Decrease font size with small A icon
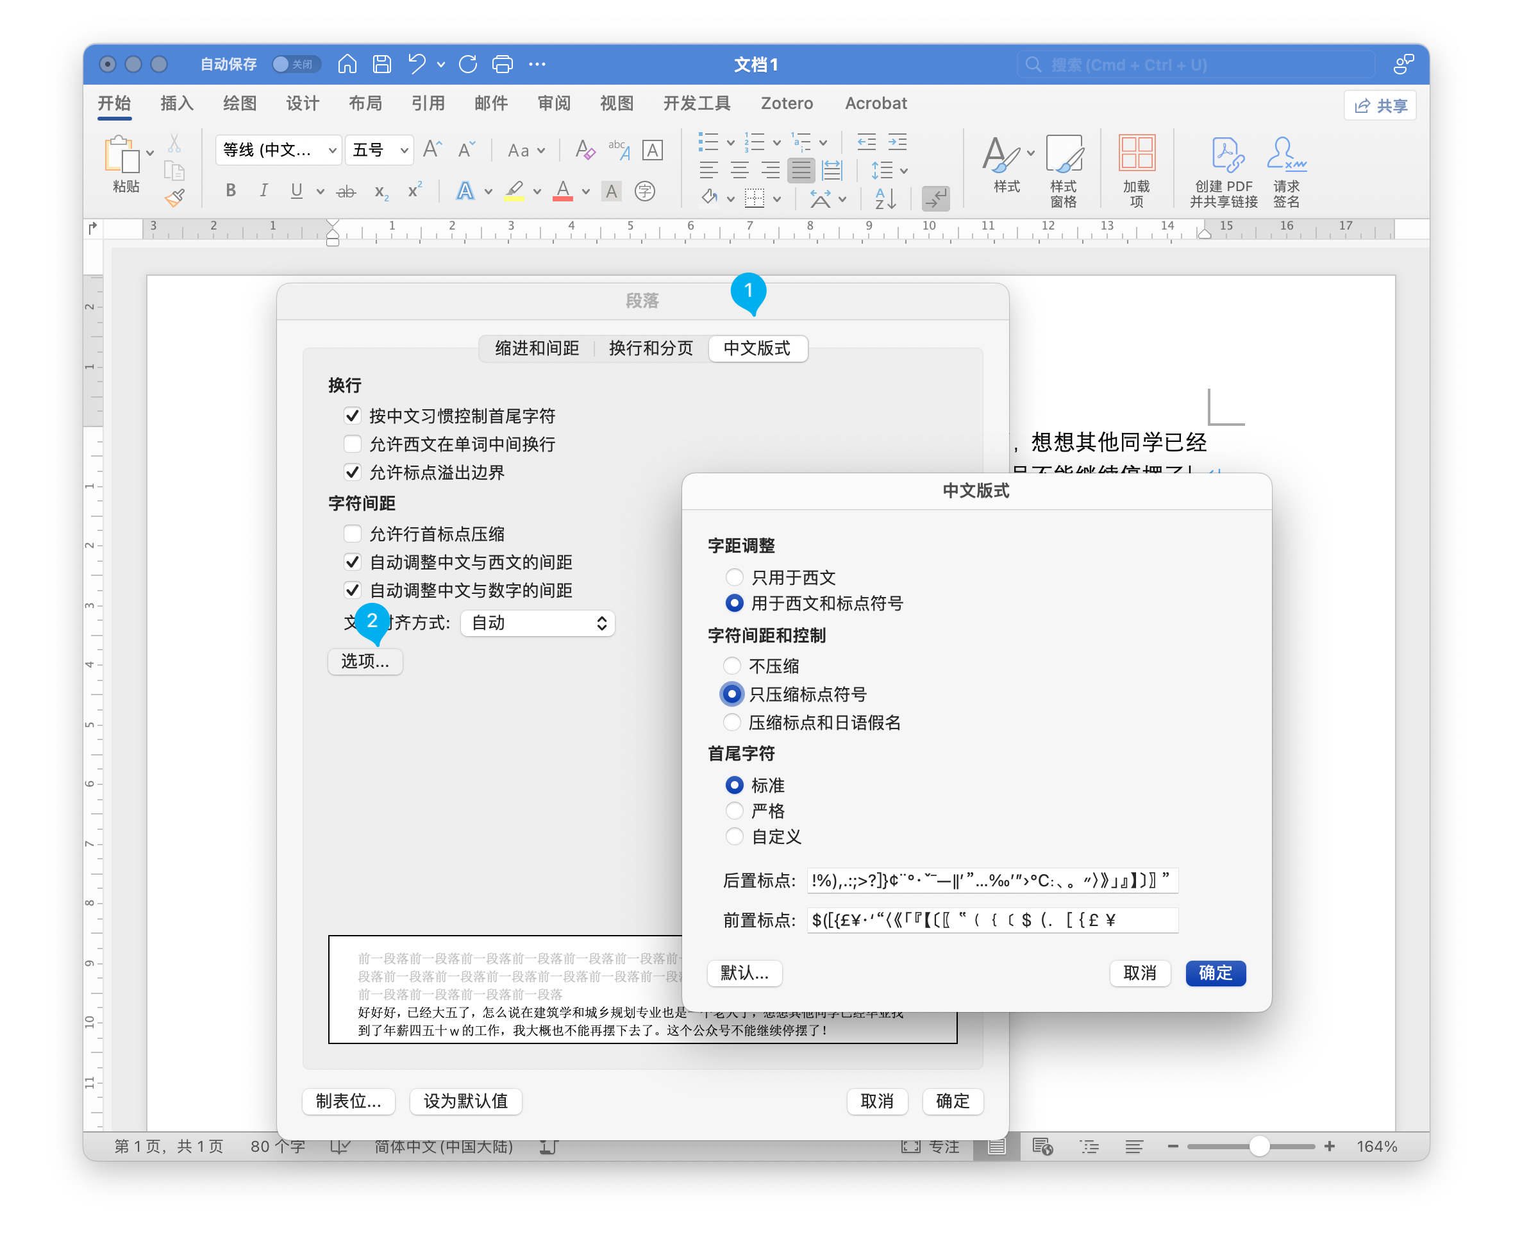 pyautogui.click(x=465, y=149)
